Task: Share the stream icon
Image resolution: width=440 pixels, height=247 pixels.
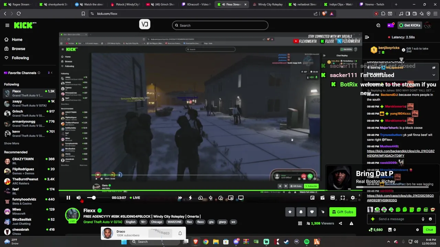Action: pos(340,223)
